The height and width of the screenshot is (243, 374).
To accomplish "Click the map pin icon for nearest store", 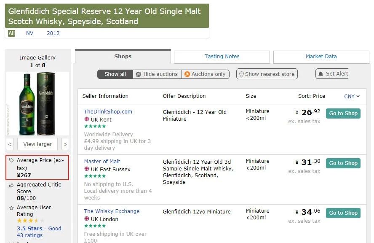I will point(241,74).
